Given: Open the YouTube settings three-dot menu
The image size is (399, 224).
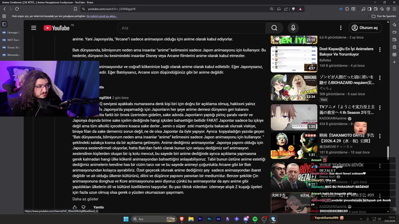Looking at the screenshot, I should point(340,28).
